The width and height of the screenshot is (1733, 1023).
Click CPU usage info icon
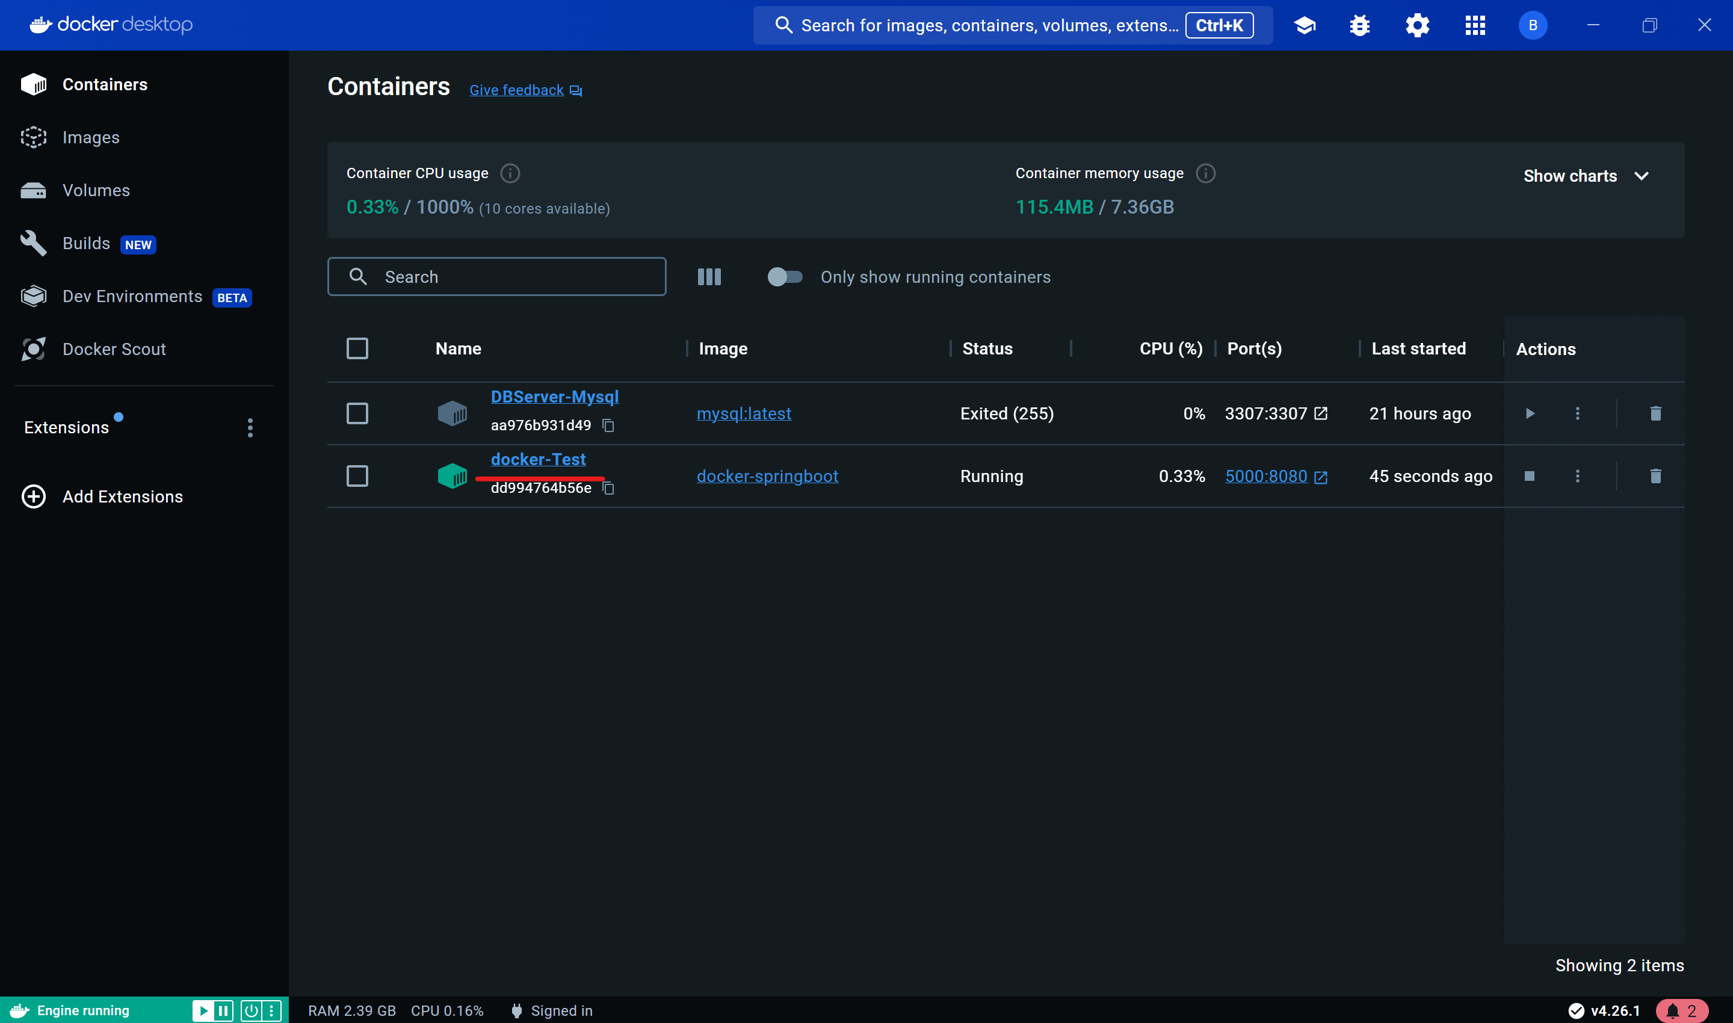click(x=510, y=173)
